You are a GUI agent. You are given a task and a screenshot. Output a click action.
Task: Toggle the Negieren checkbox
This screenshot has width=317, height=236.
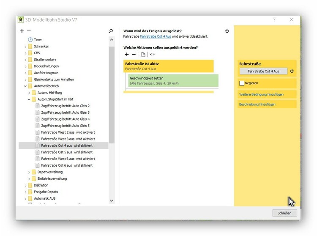pyautogui.click(x=242, y=83)
